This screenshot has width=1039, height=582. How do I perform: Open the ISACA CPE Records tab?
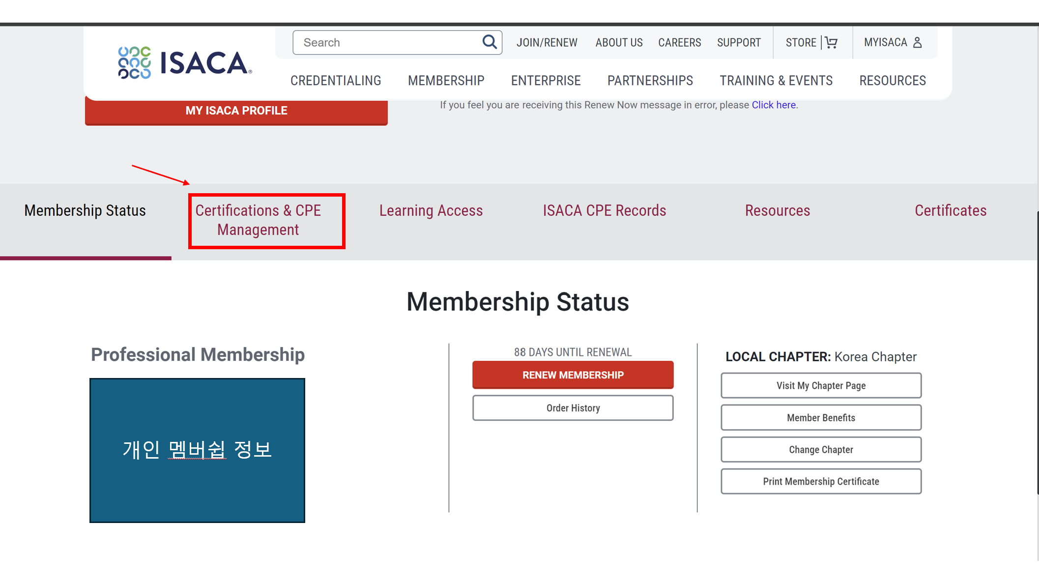(x=604, y=210)
